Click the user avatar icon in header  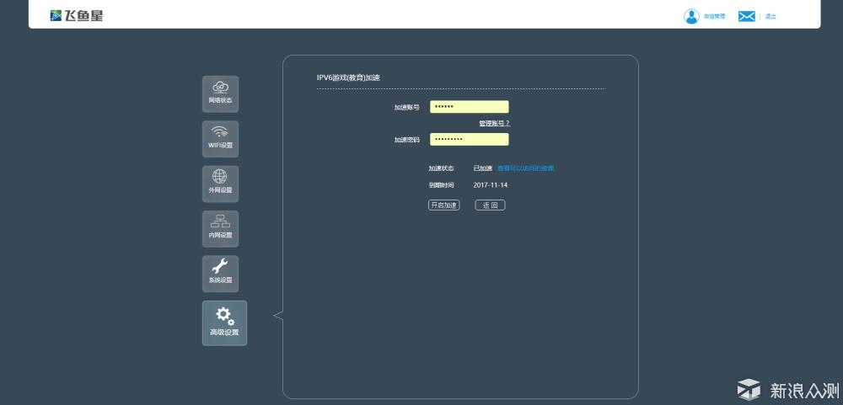click(691, 16)
